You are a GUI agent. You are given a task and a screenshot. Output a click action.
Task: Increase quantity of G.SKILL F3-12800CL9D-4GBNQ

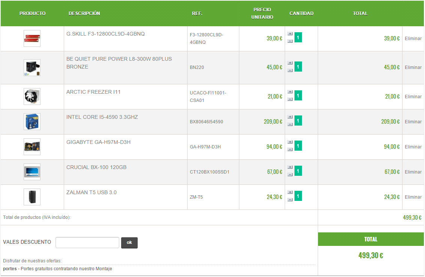[x=290, y=34]
